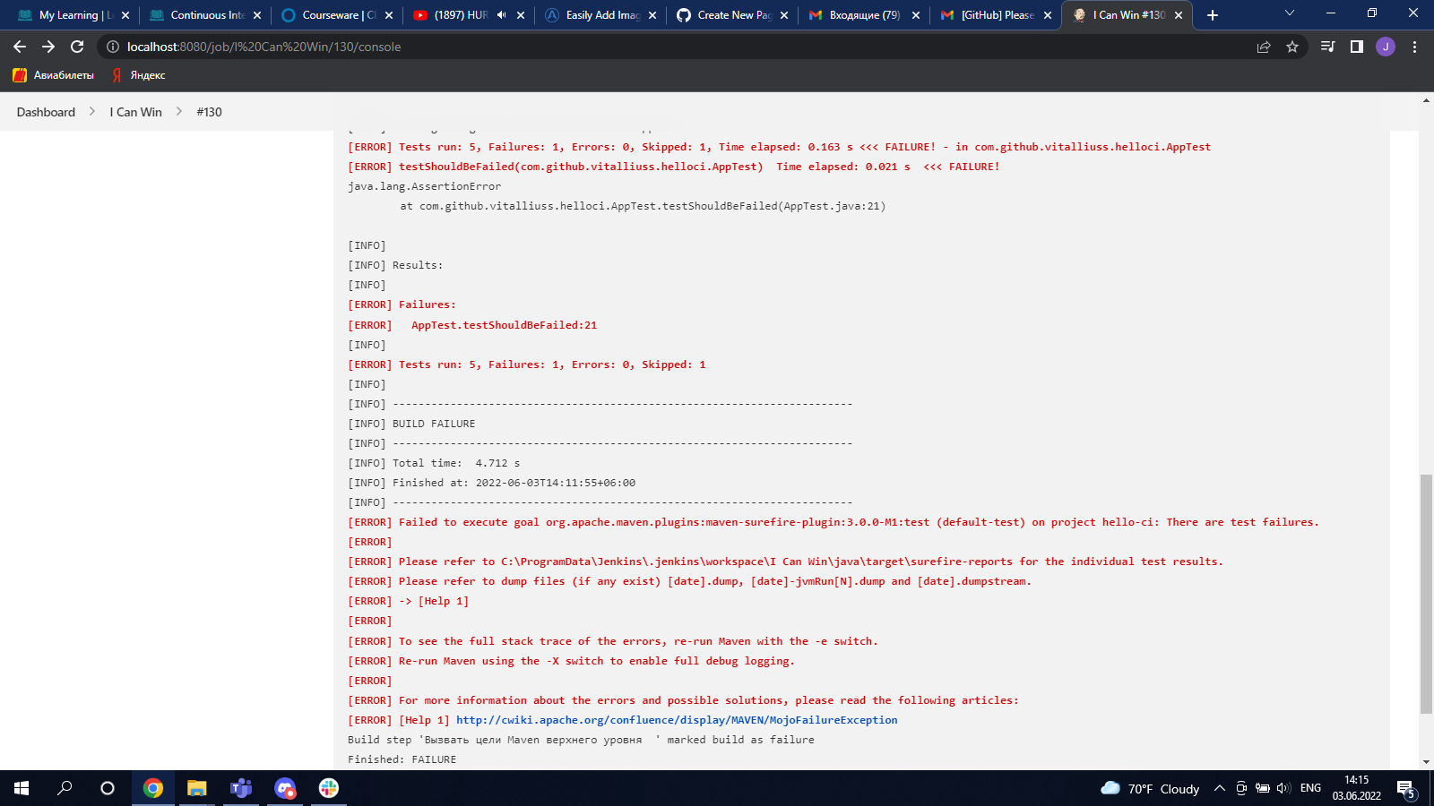Open Windows taskbar search
This screenshot has height=806, width=1434.
pyautogui.click(x=65, y=788)
